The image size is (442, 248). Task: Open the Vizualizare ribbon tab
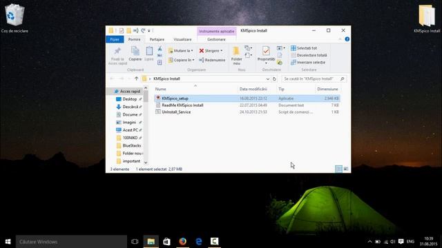[x=182, y=39]
